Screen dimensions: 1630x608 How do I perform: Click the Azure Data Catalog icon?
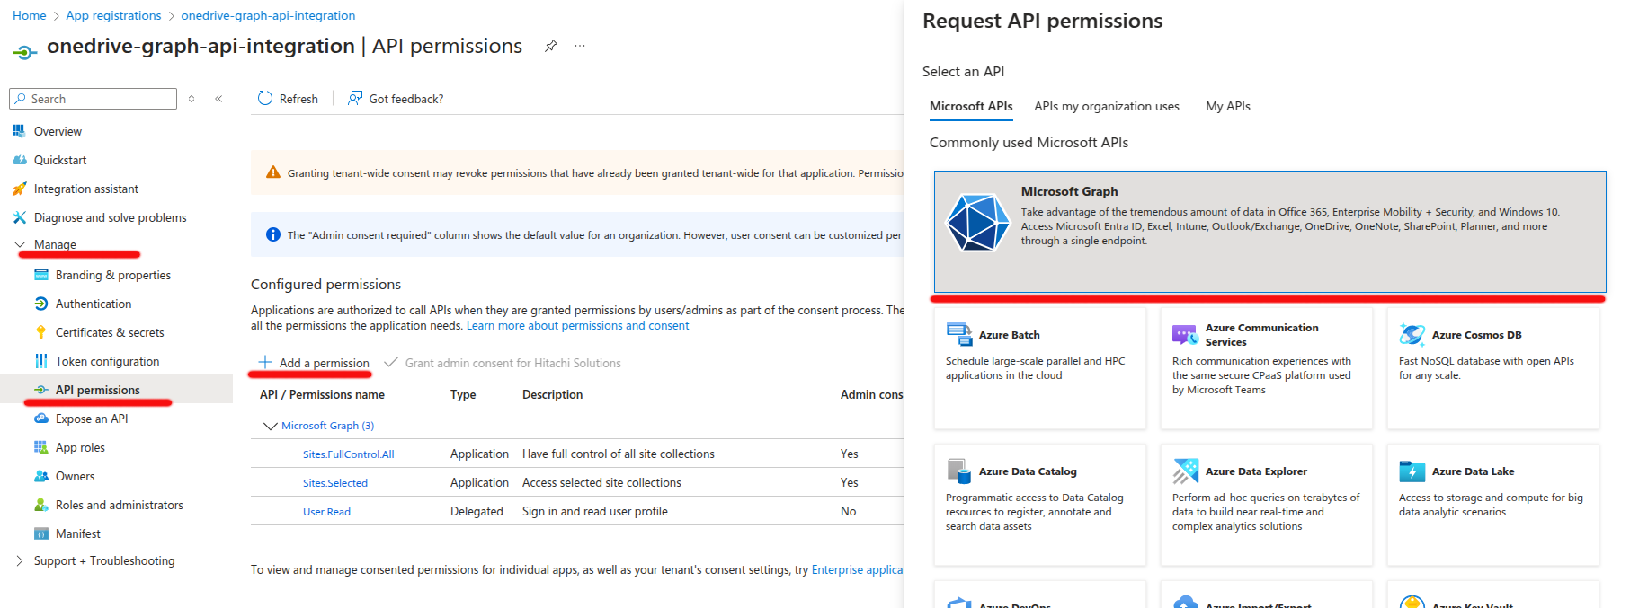point(959,471)
